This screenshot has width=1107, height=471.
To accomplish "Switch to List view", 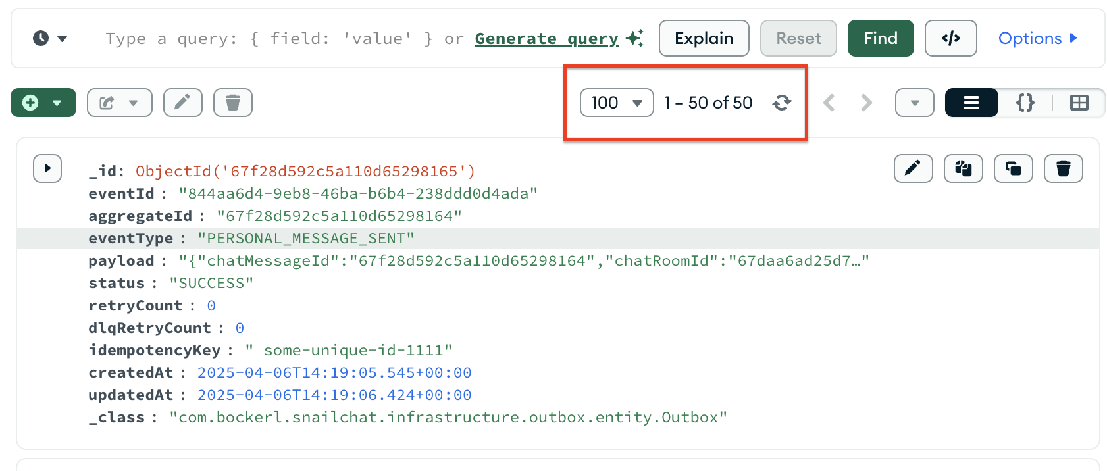I will [971, 103].
